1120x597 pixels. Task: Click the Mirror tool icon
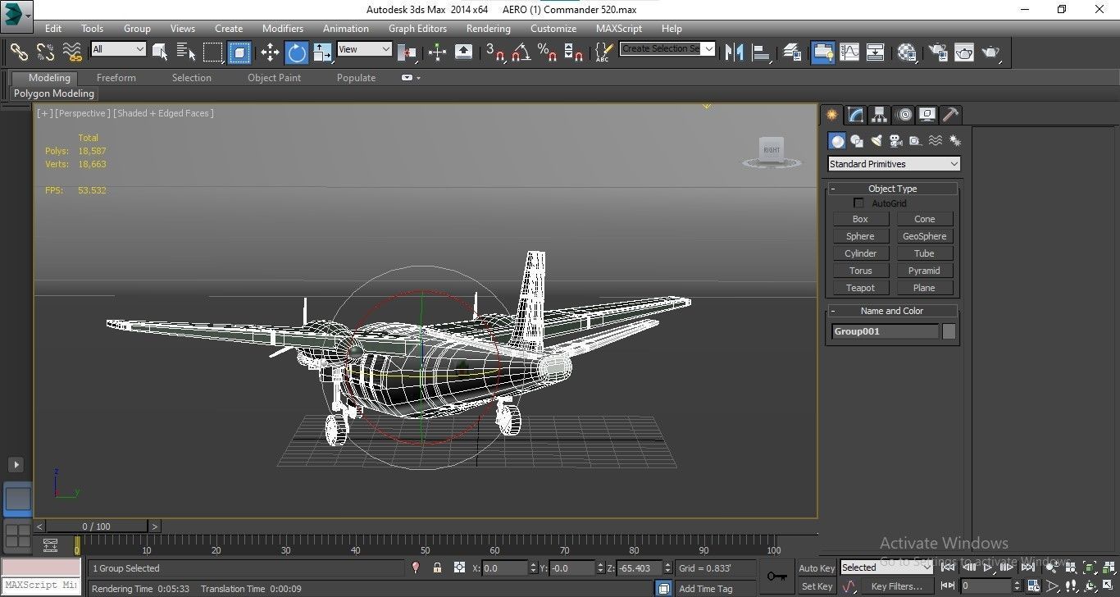pyautogui.click(x=735, y=52)
